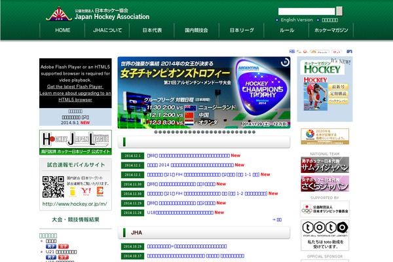Open the さくらジャパン women's national team banner
Screen dimensions: 393x262
click(325, 183)
